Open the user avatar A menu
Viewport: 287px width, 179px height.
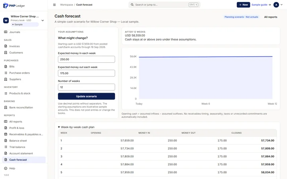(276, 5)
